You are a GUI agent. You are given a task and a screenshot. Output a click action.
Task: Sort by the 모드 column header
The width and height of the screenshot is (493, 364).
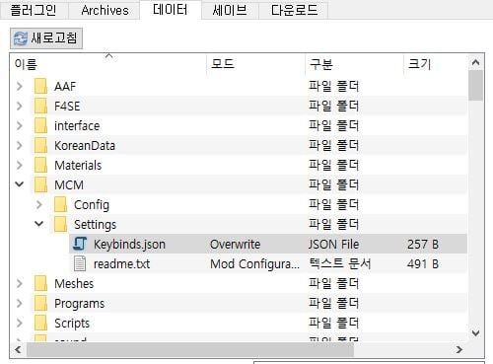tap(255, 64)
